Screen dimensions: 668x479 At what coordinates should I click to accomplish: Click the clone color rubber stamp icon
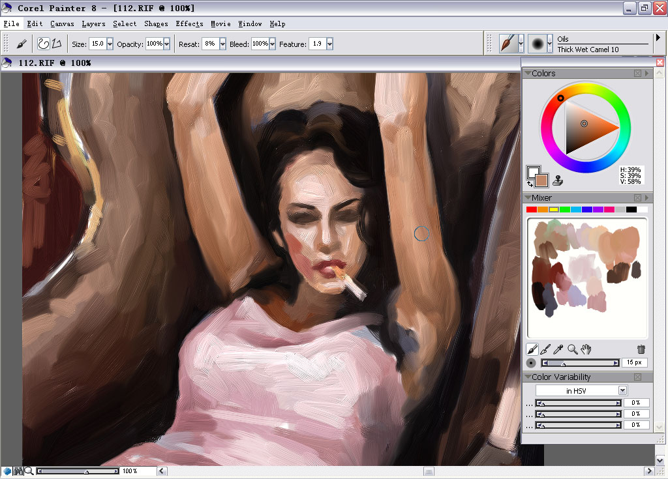(x=558, y=181)
